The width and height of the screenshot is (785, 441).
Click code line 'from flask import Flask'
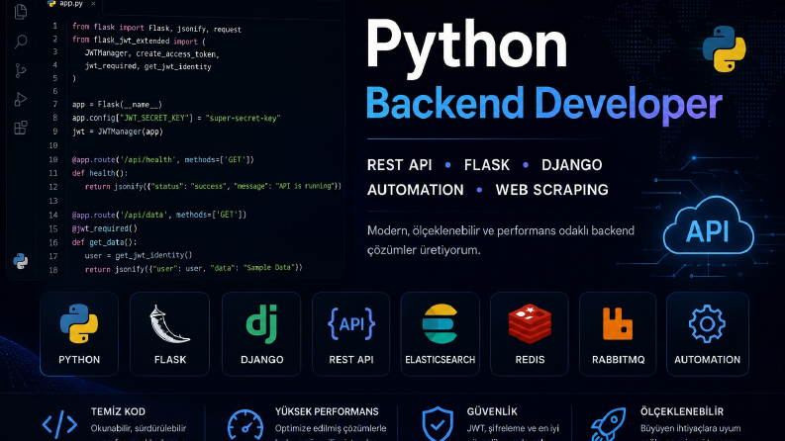pyautogui.click(x=156, y=28)
